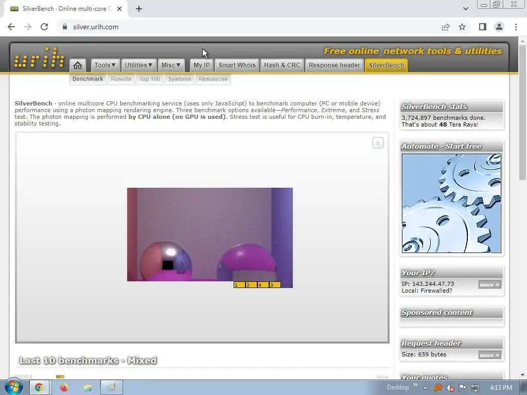
Task: Click more button in Request header box
Action: tap(490, 355)
